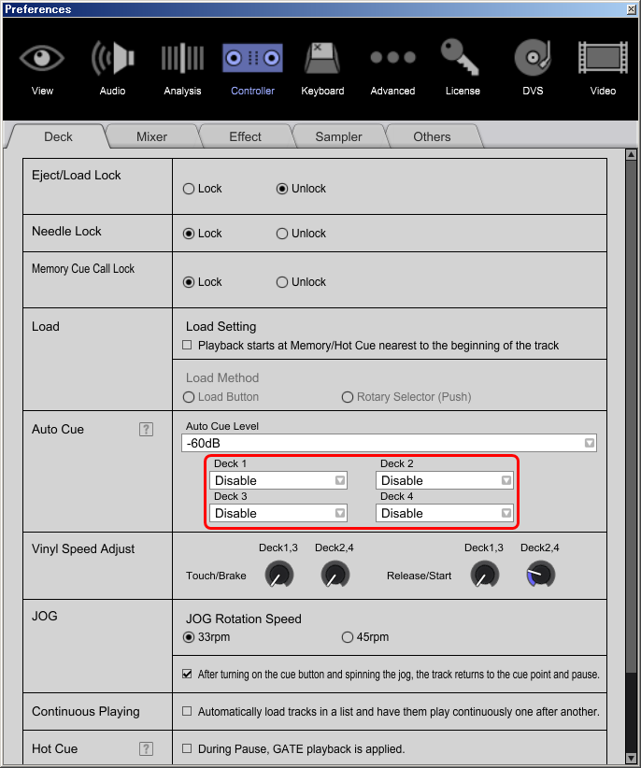Click Release/Start Deck1,3 knob
The height and width of the screenshot is (768, 641).
485,575
